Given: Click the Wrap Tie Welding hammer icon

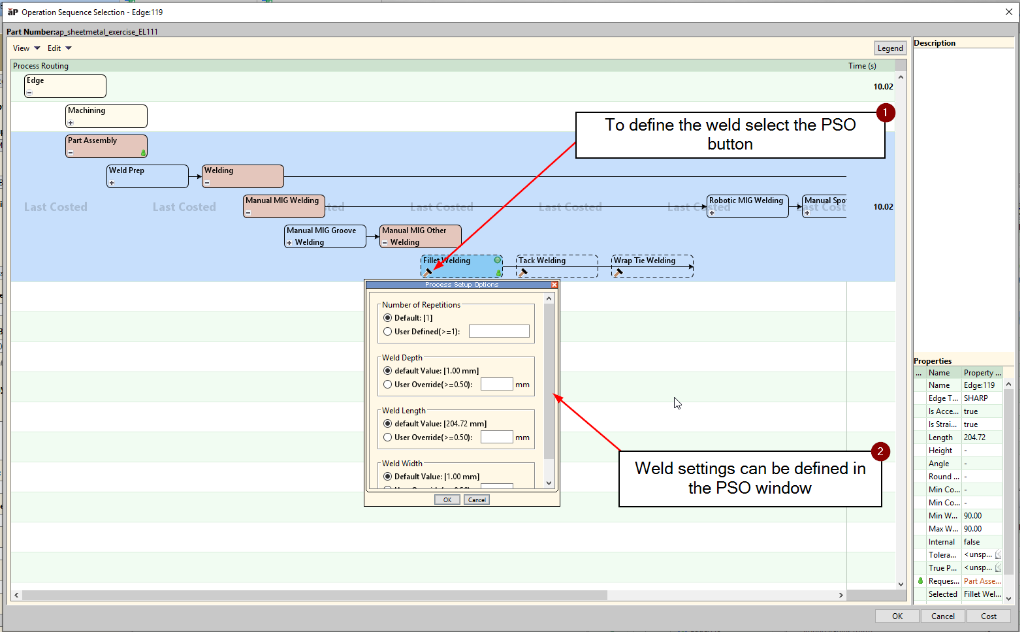Looking at the screenshot, I should click(618, 273).
